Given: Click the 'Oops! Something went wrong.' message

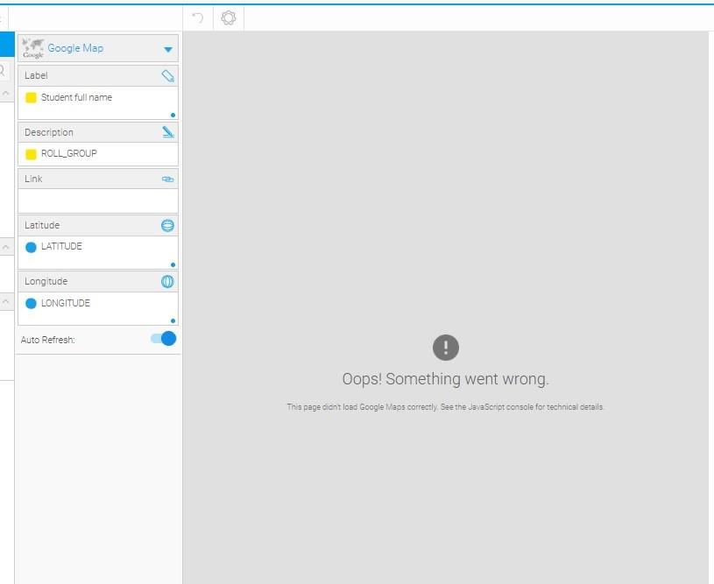Looking at the screenshot, I should pos(446,379).
